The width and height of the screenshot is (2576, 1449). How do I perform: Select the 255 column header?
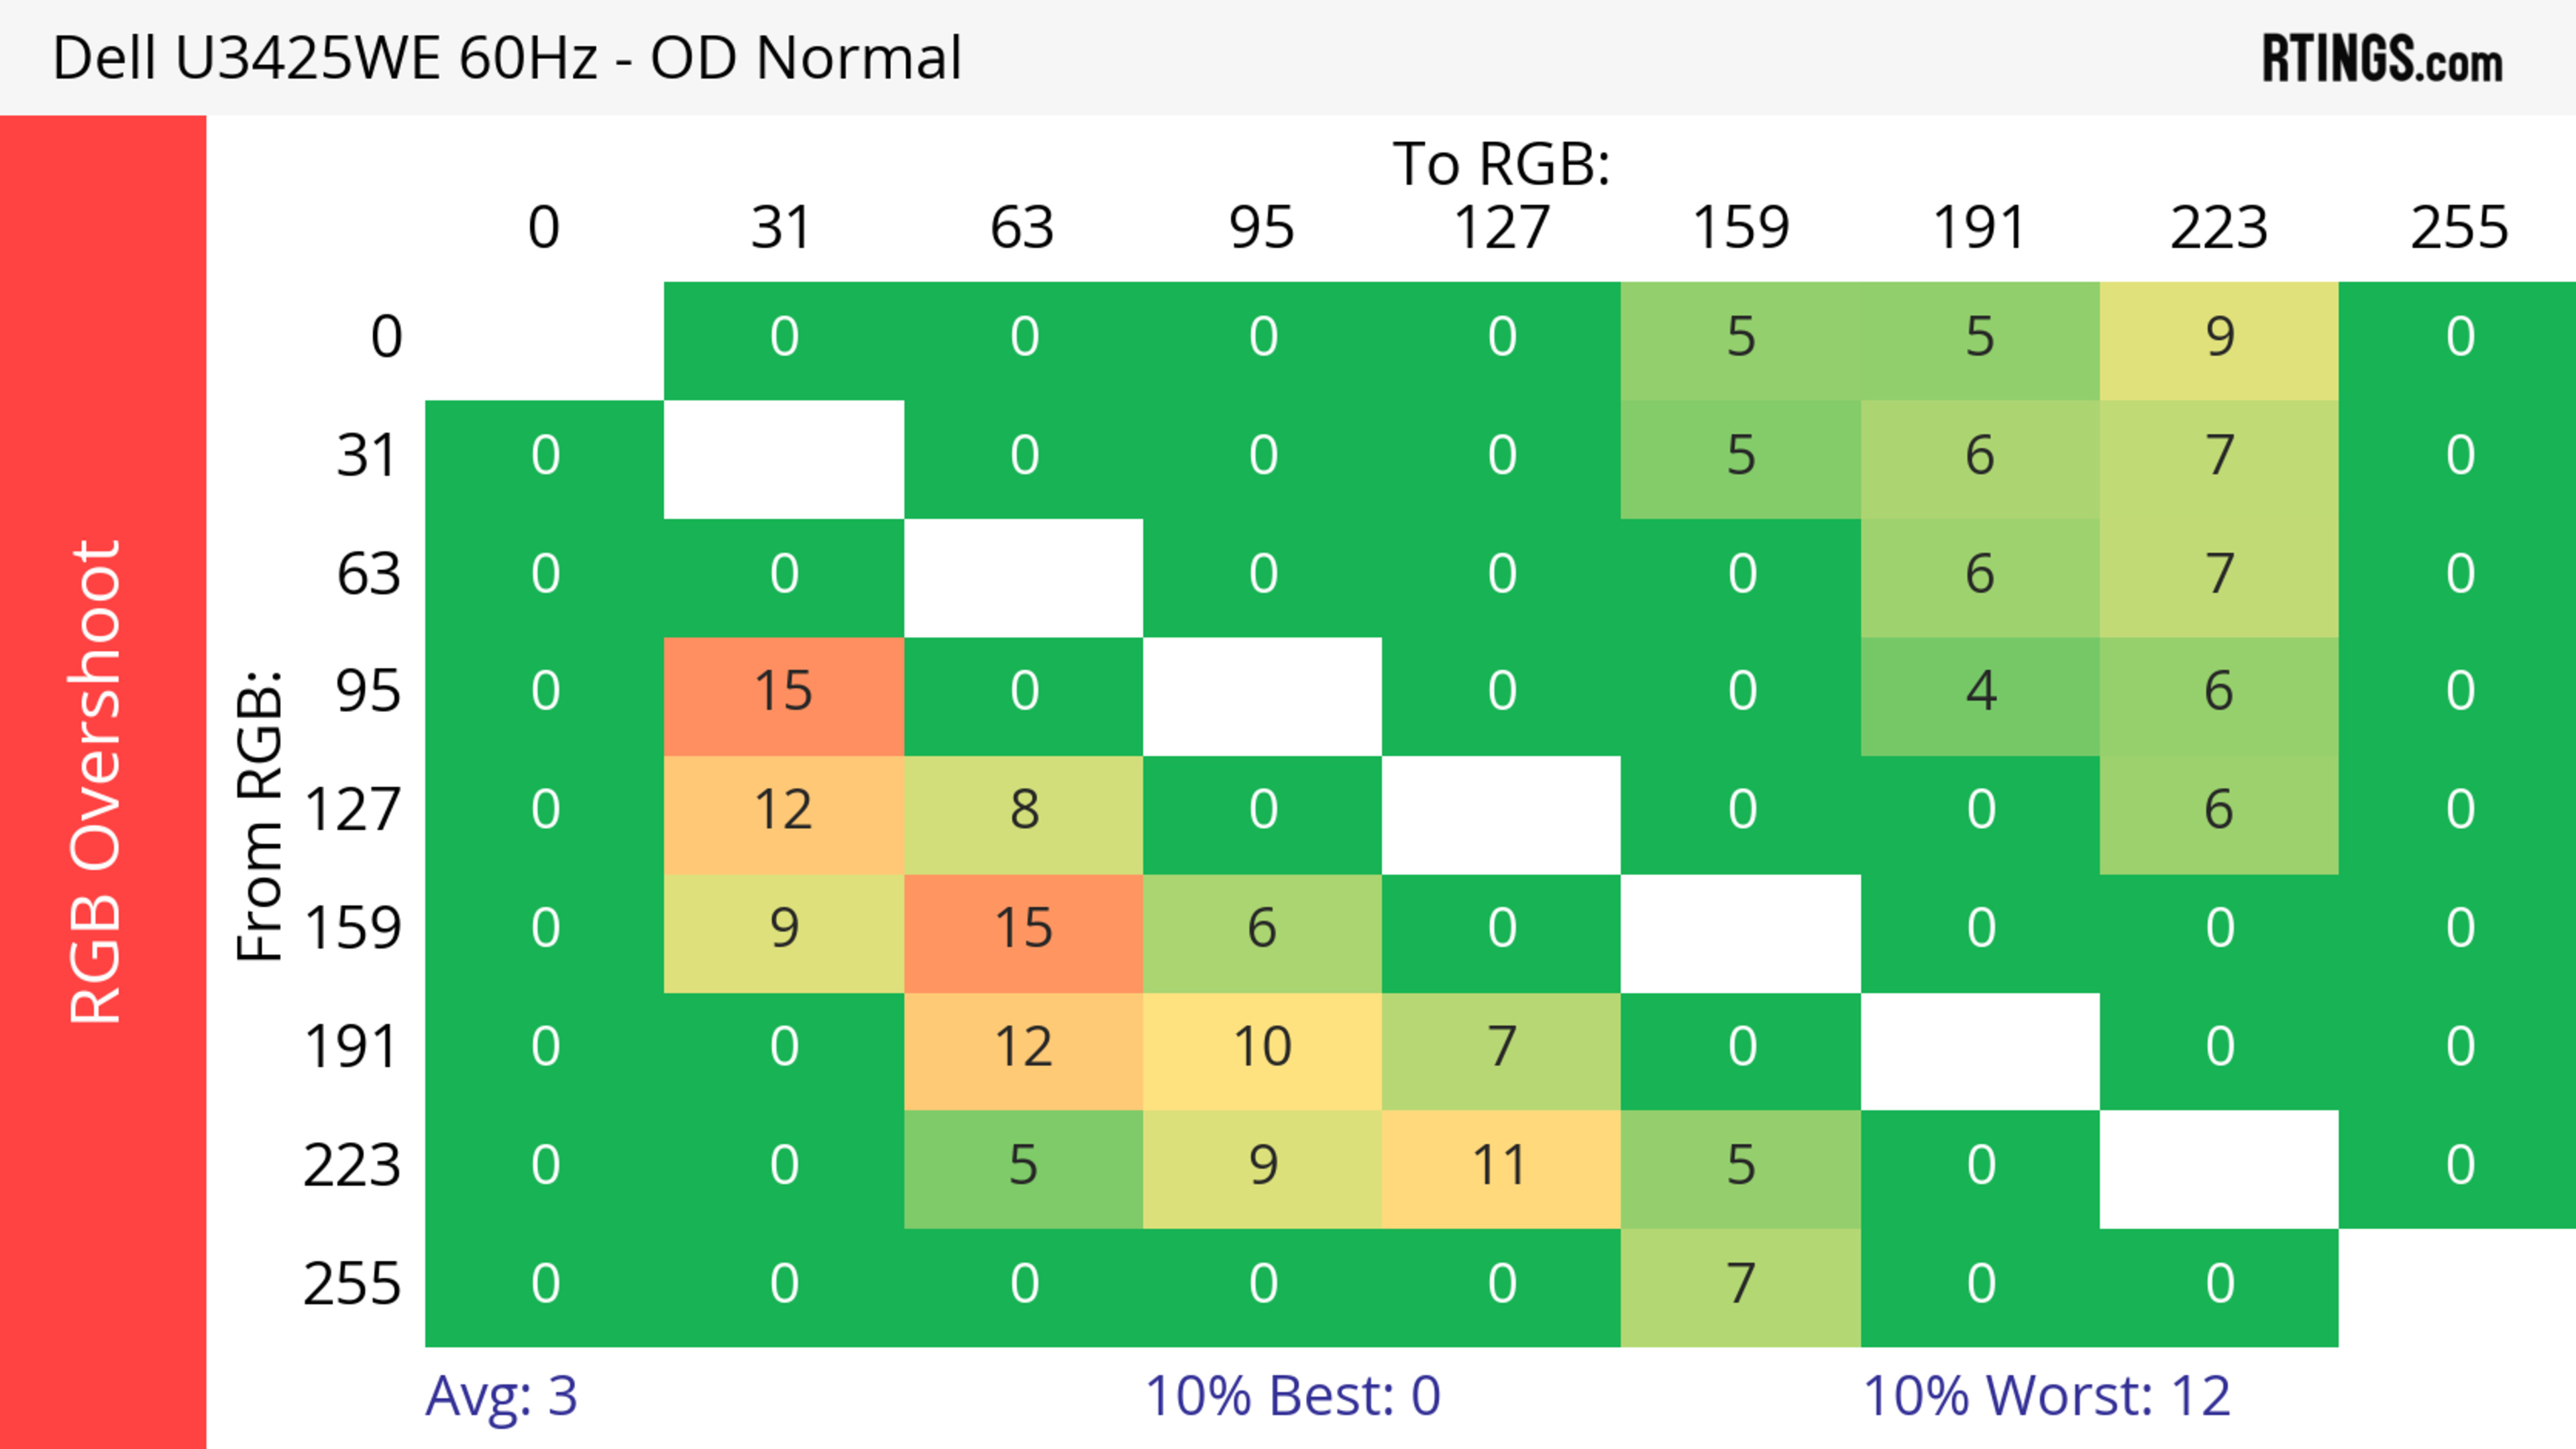pyautogui.click(x=2459, y=228)
